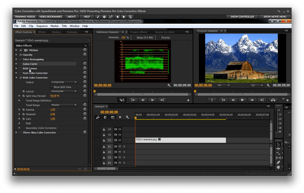Reset the Three-Way Color Corrector effect
The width and height of the screenshot is (304, 193).
click(x=85, y=132)
